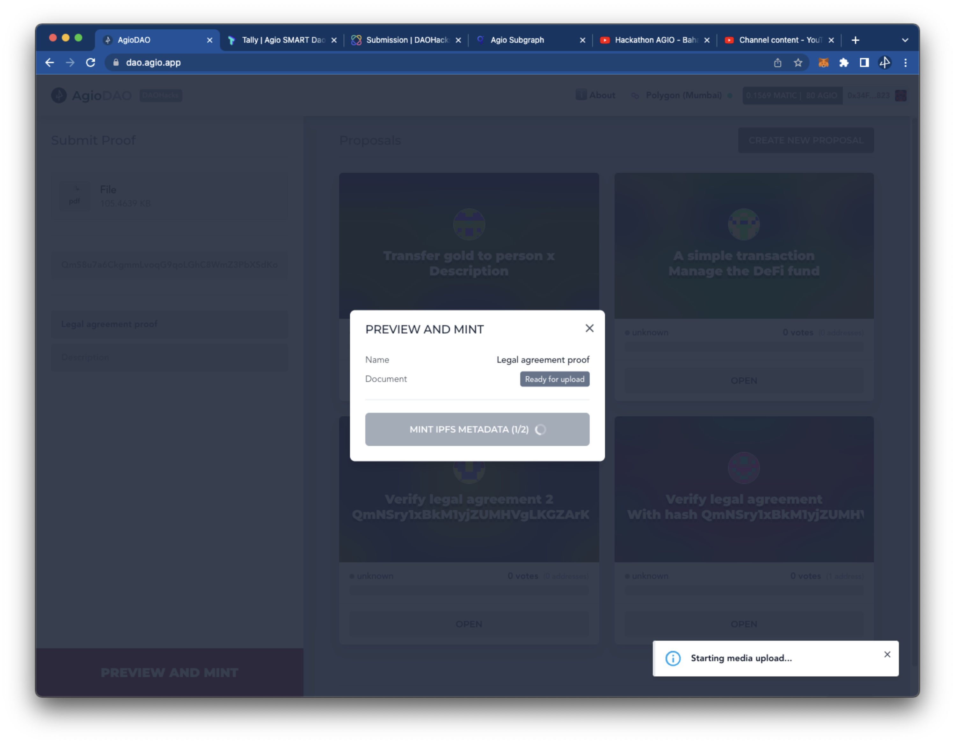
Task: Bookmark this page with the star icon
Action: (798, 62)
